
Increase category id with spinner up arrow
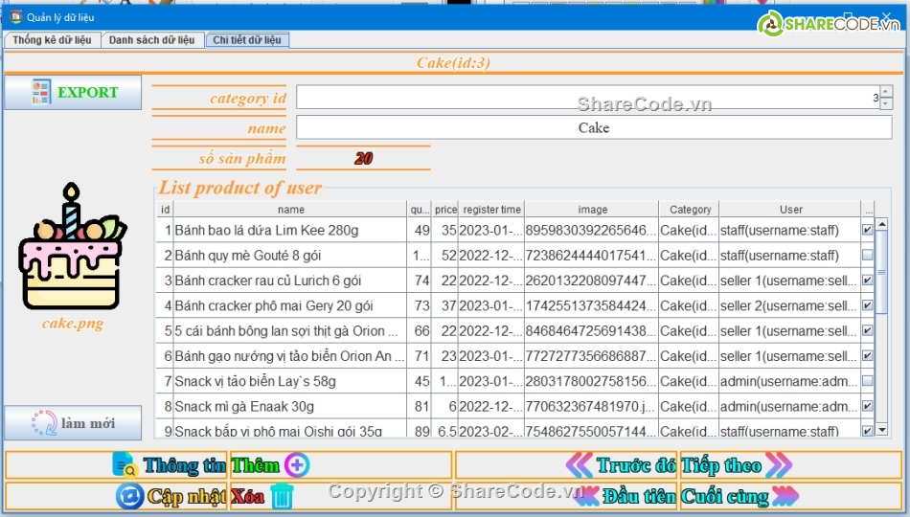click(x=887, y=92)
